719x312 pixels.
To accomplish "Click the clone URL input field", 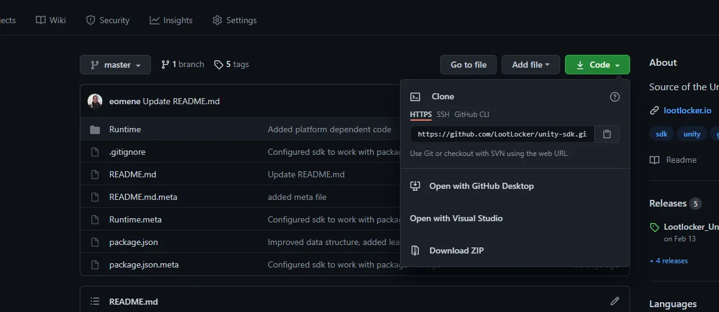I will pyautogui.click(x=502, y=134).
